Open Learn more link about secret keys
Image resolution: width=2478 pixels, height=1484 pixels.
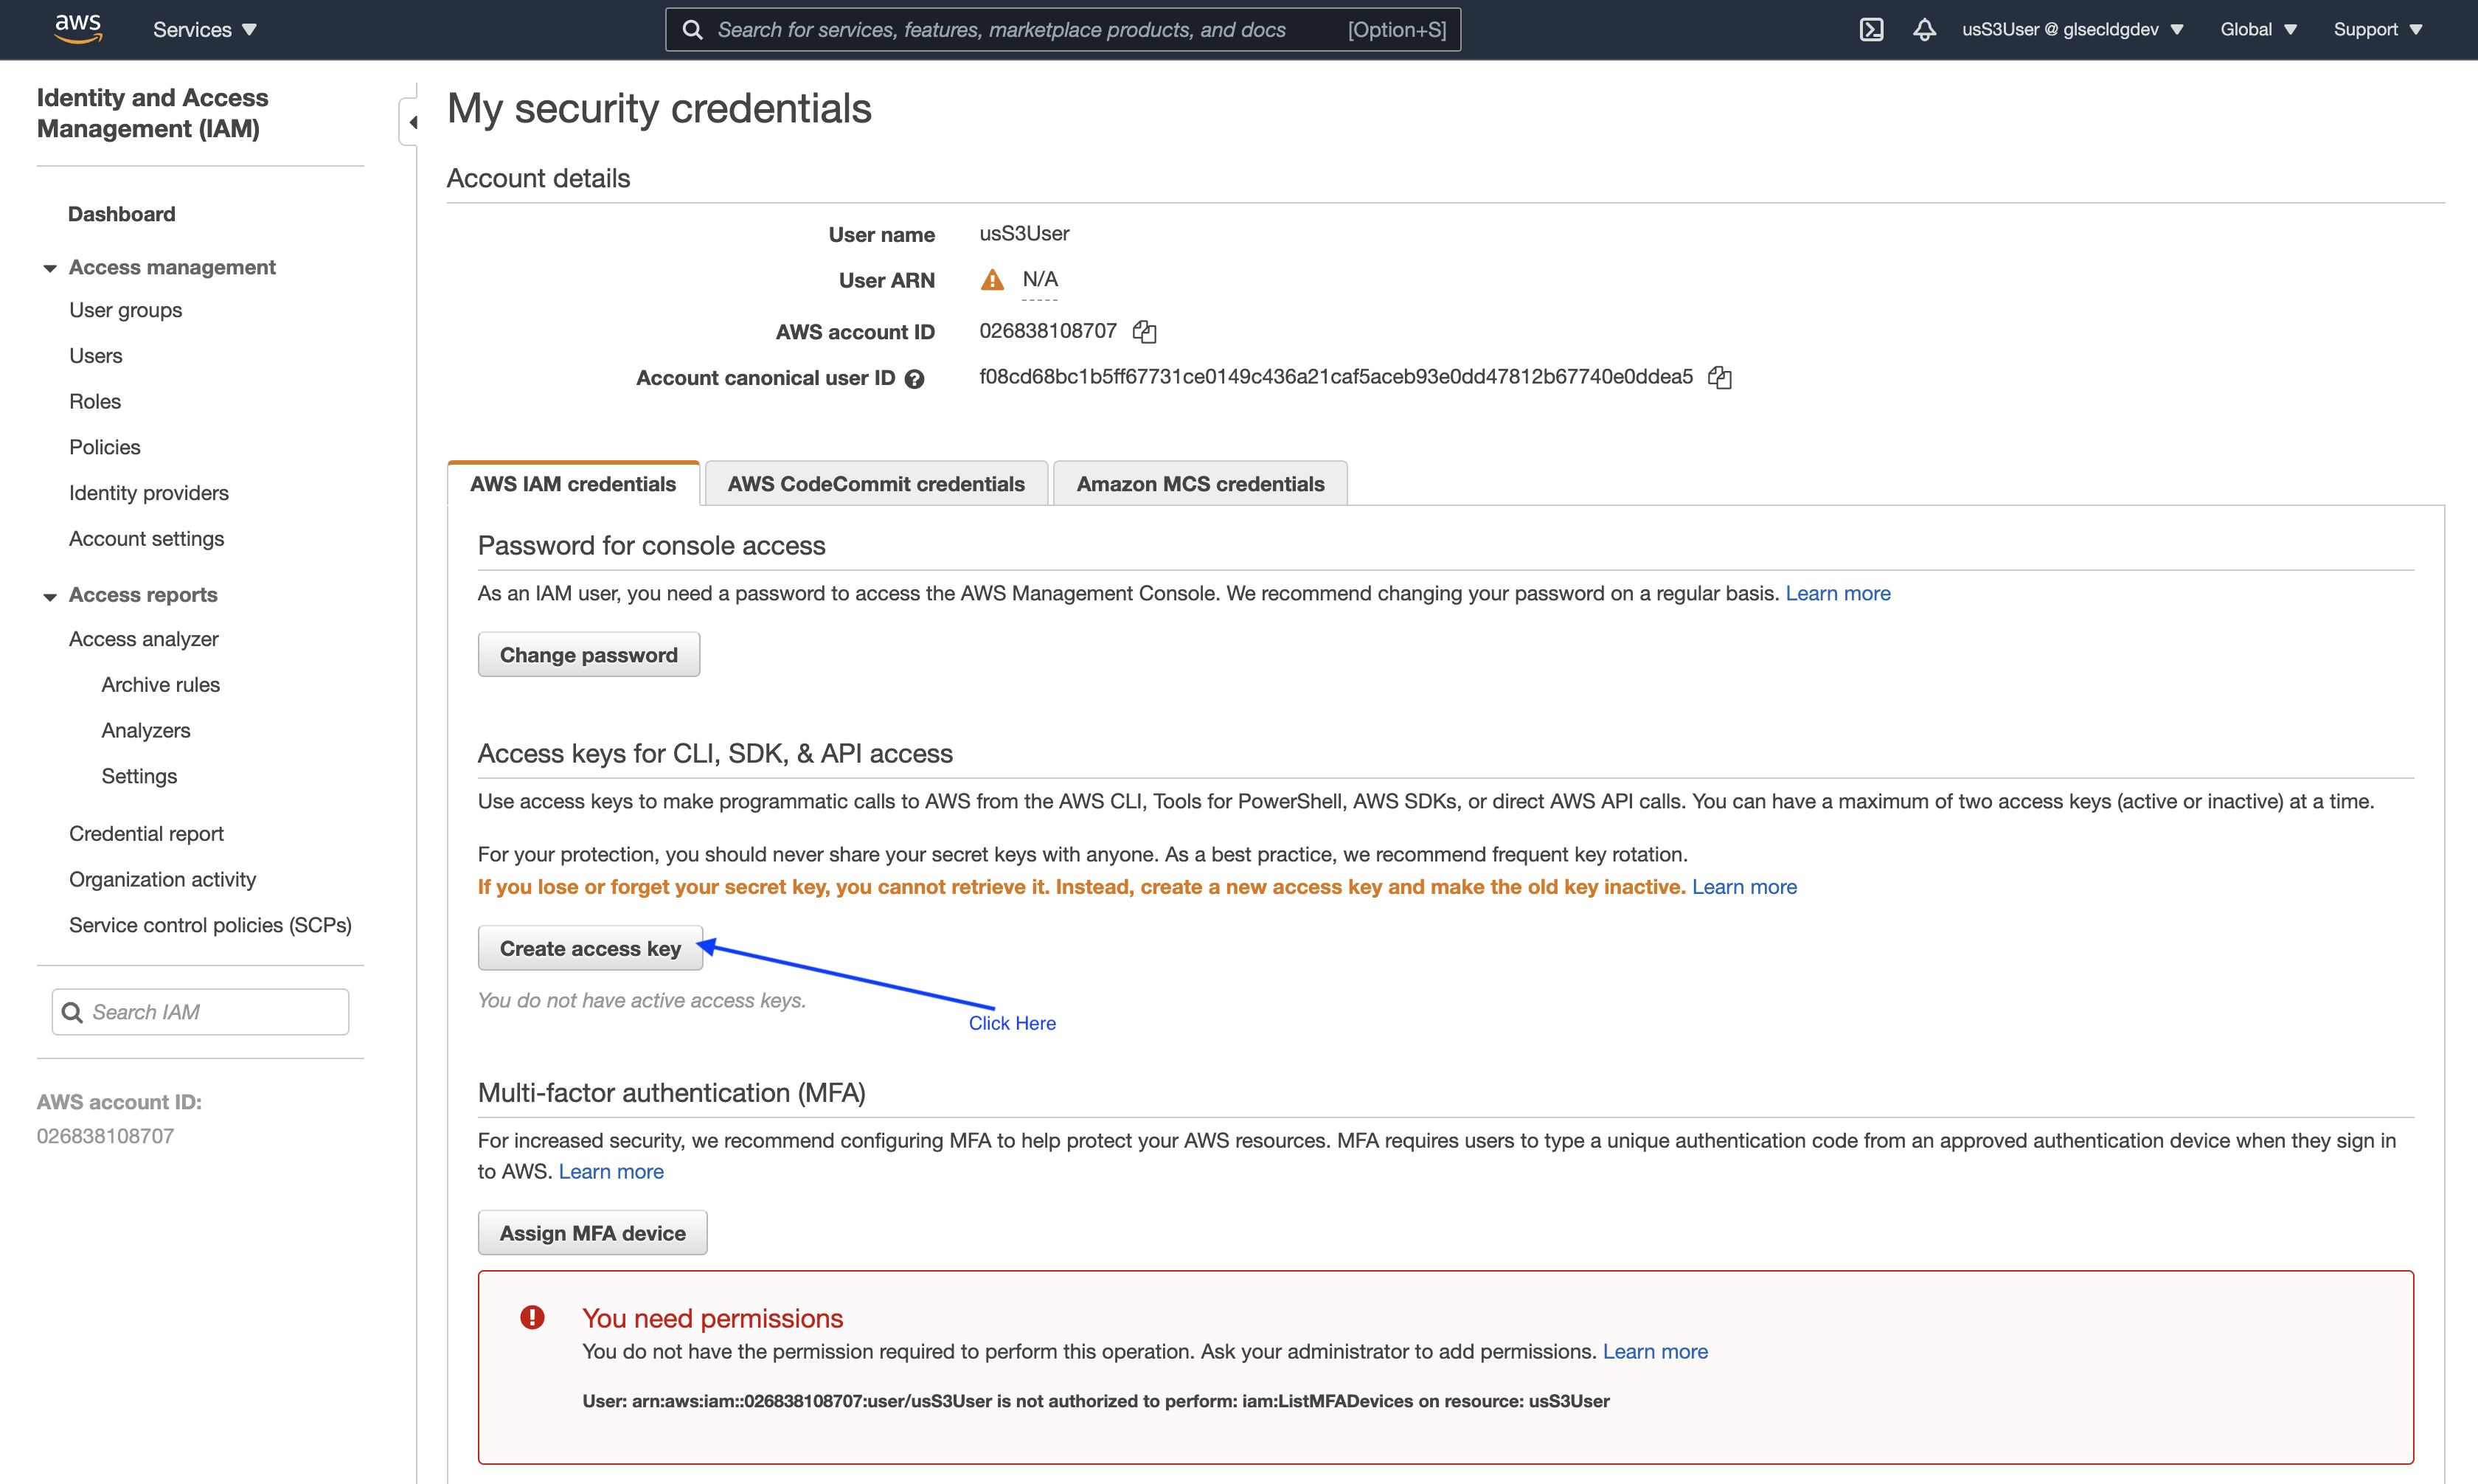1743,887
